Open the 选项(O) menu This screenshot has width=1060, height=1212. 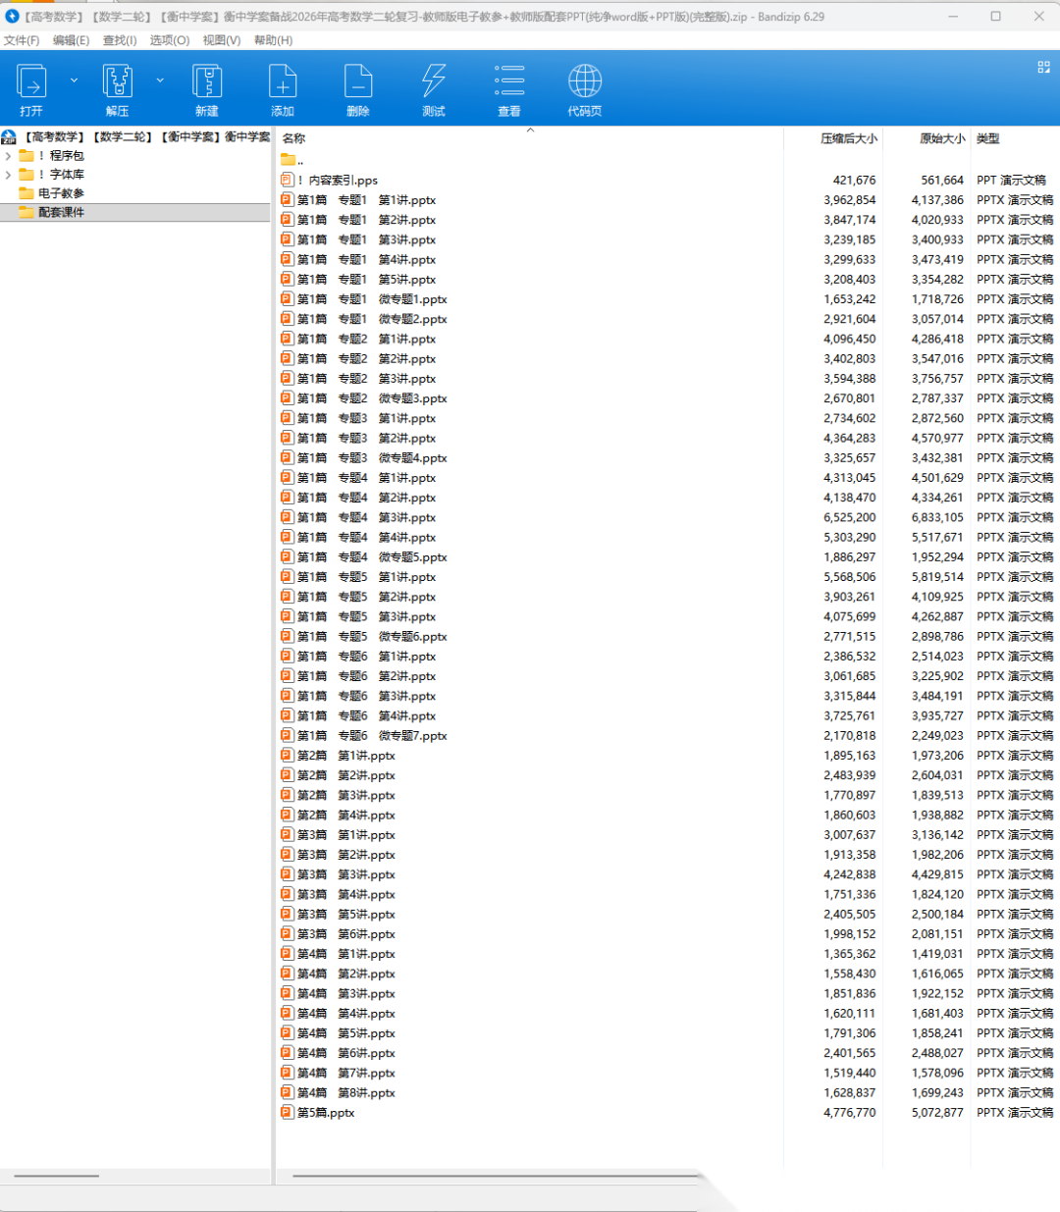pyautogui.click(x=169, y=40)
